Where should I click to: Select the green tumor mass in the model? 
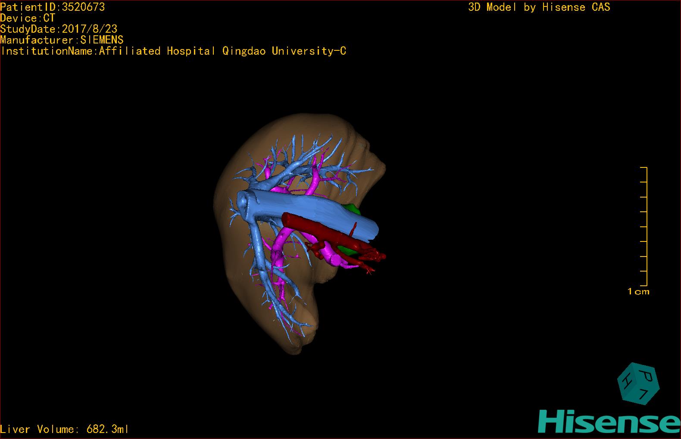pyautogui.click(x=354, y=210)
